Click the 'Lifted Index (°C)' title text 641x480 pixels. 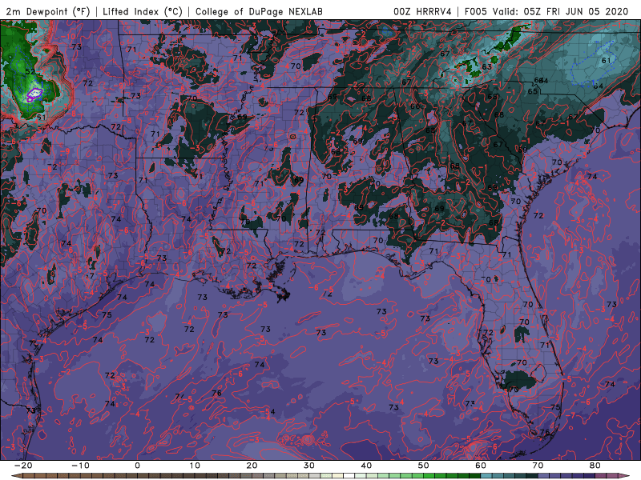point(143,11)
